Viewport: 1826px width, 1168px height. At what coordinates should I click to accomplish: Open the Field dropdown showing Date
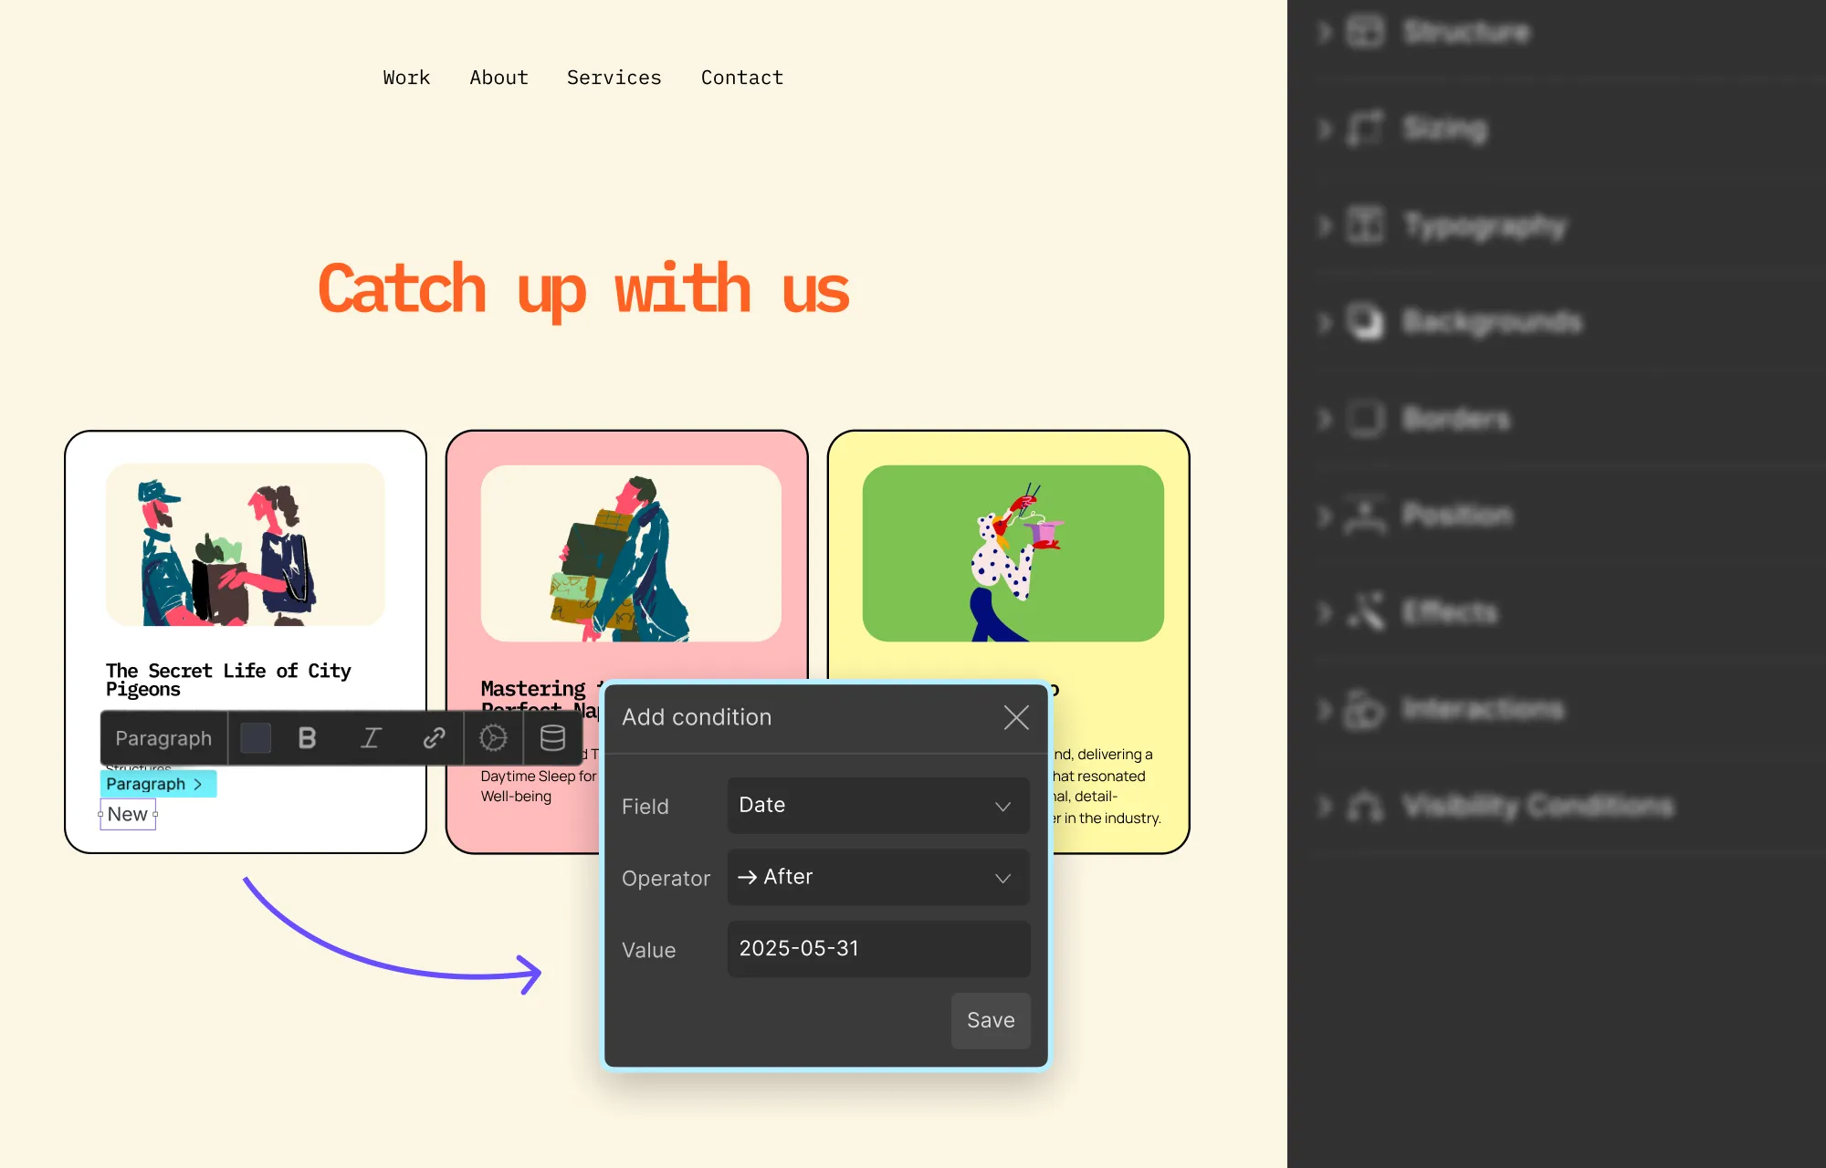[x=878, y=805]
